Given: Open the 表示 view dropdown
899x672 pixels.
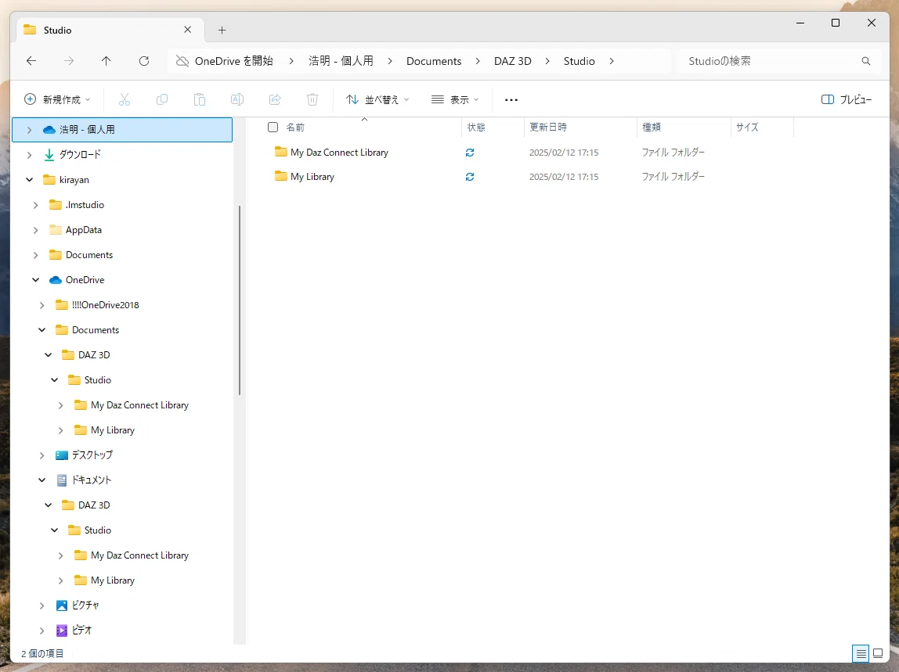Looking at the screenshot, I should click(455, 99).
